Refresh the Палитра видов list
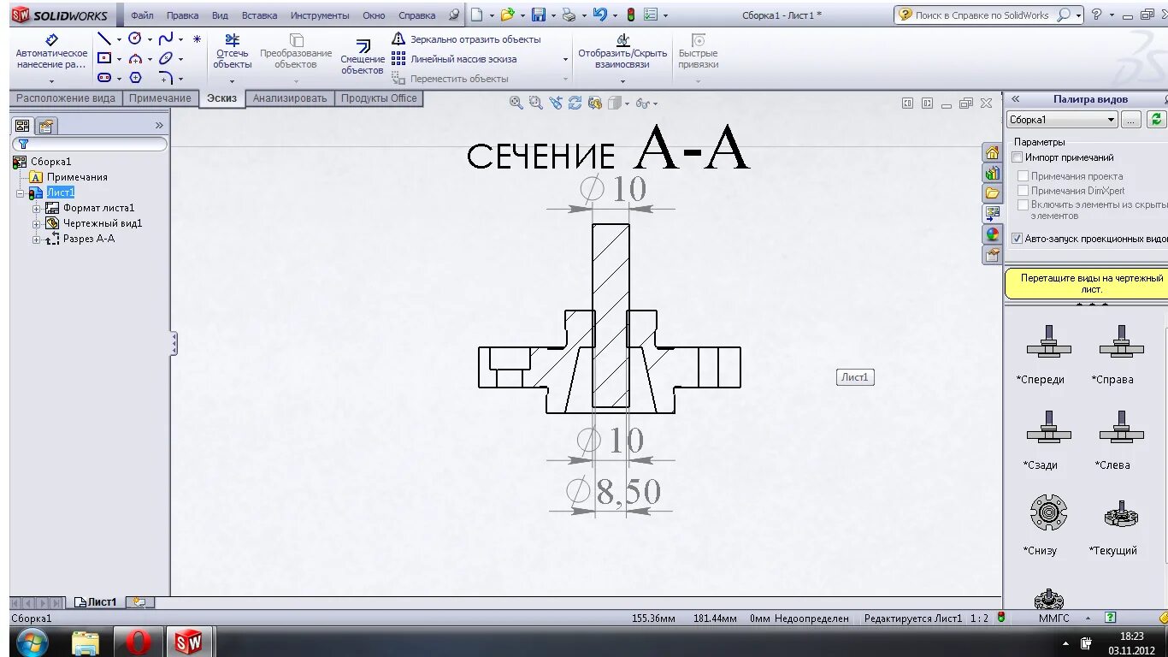Image resolution: width=1168 pixels, height=657 pixels. [x=1159, y=119]
